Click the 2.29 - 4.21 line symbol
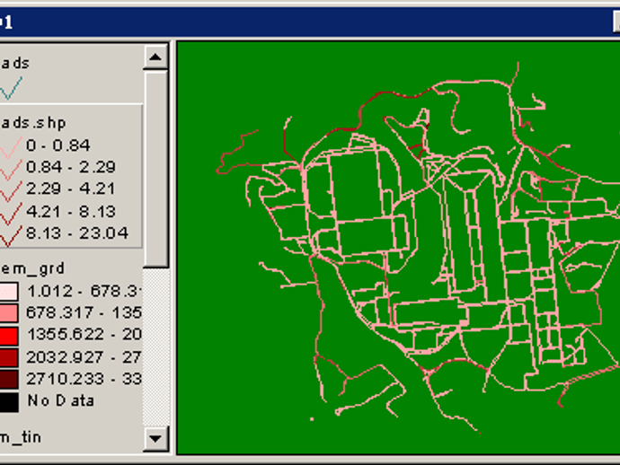This screenshot has width=620, height=465. (10, 191)
